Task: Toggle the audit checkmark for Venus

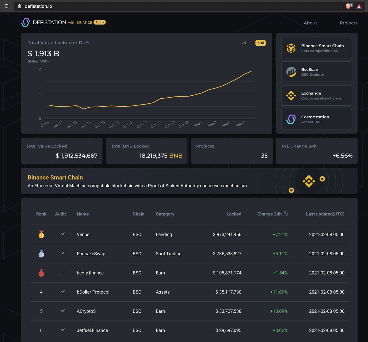Action: pos(63,234)
